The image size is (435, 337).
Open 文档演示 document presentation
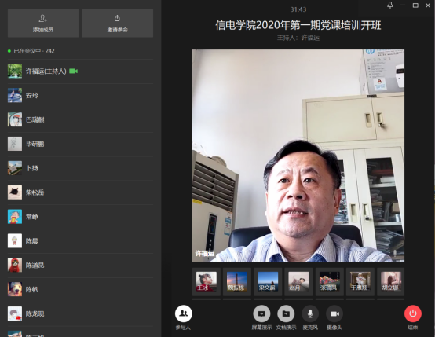click(x=286, y=313)
